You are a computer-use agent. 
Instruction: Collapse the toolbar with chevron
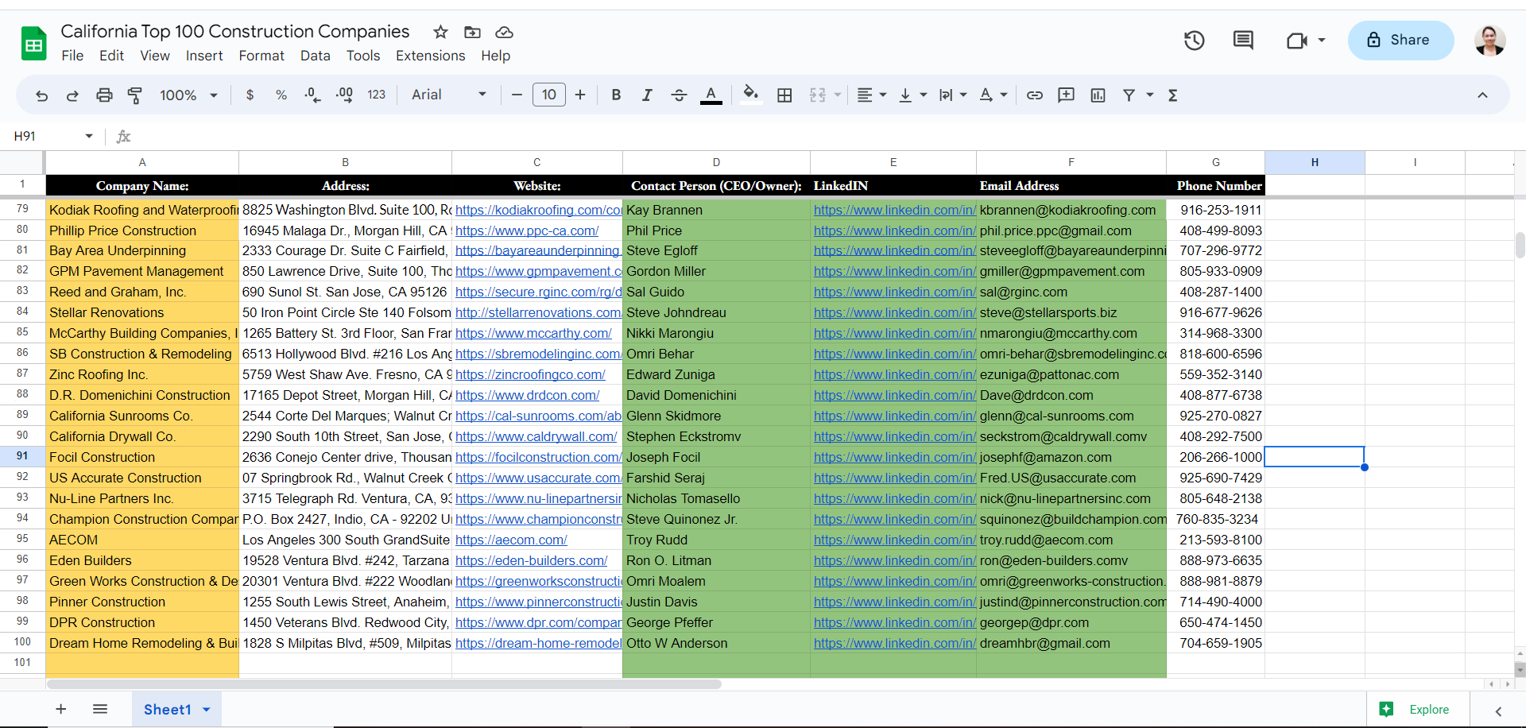pyautogui.click(x=1482, y=95)
